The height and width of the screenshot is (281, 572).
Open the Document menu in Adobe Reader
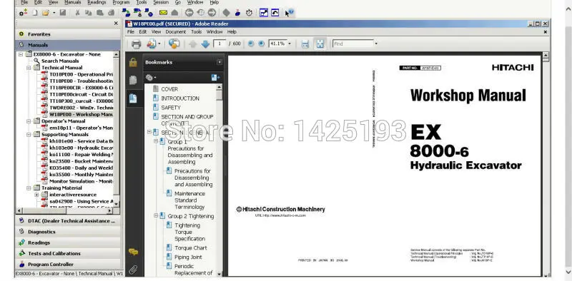(176, 31)
